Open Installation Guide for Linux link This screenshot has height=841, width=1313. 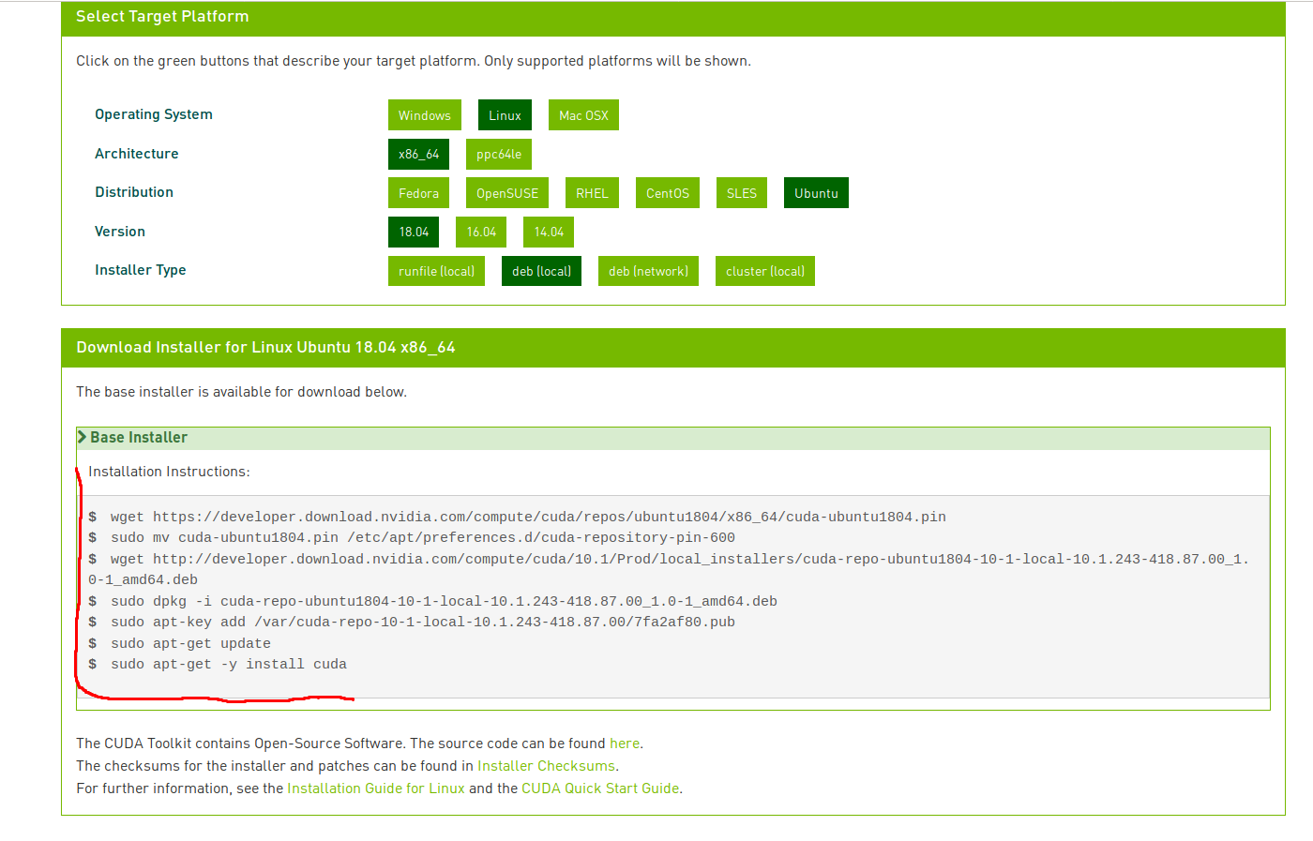pos(376,788)
